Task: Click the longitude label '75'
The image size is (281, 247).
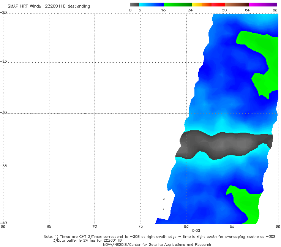Action: point(140,226)
